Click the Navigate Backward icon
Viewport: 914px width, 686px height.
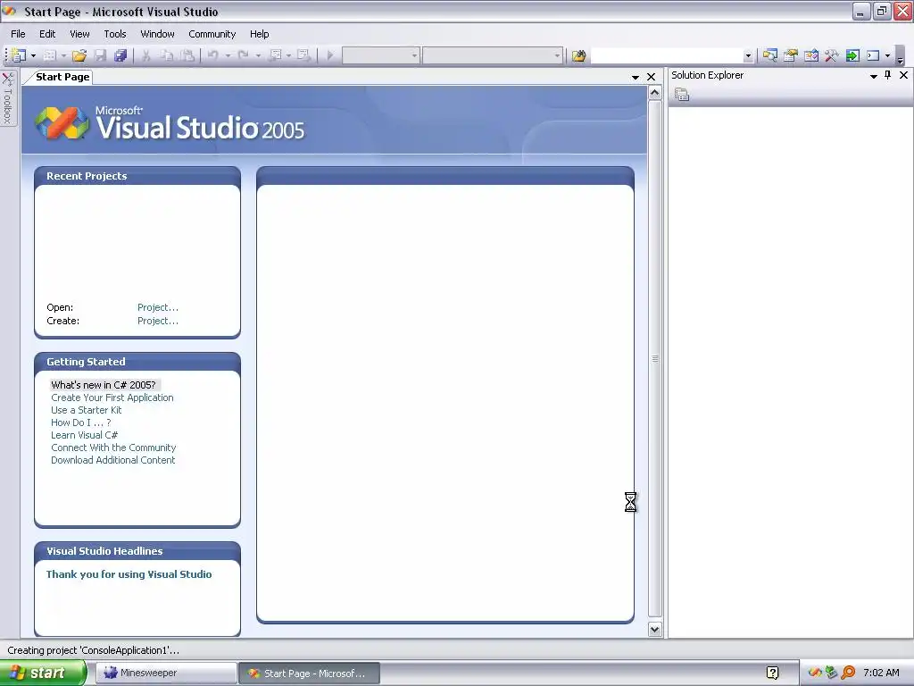click(275, 55)
